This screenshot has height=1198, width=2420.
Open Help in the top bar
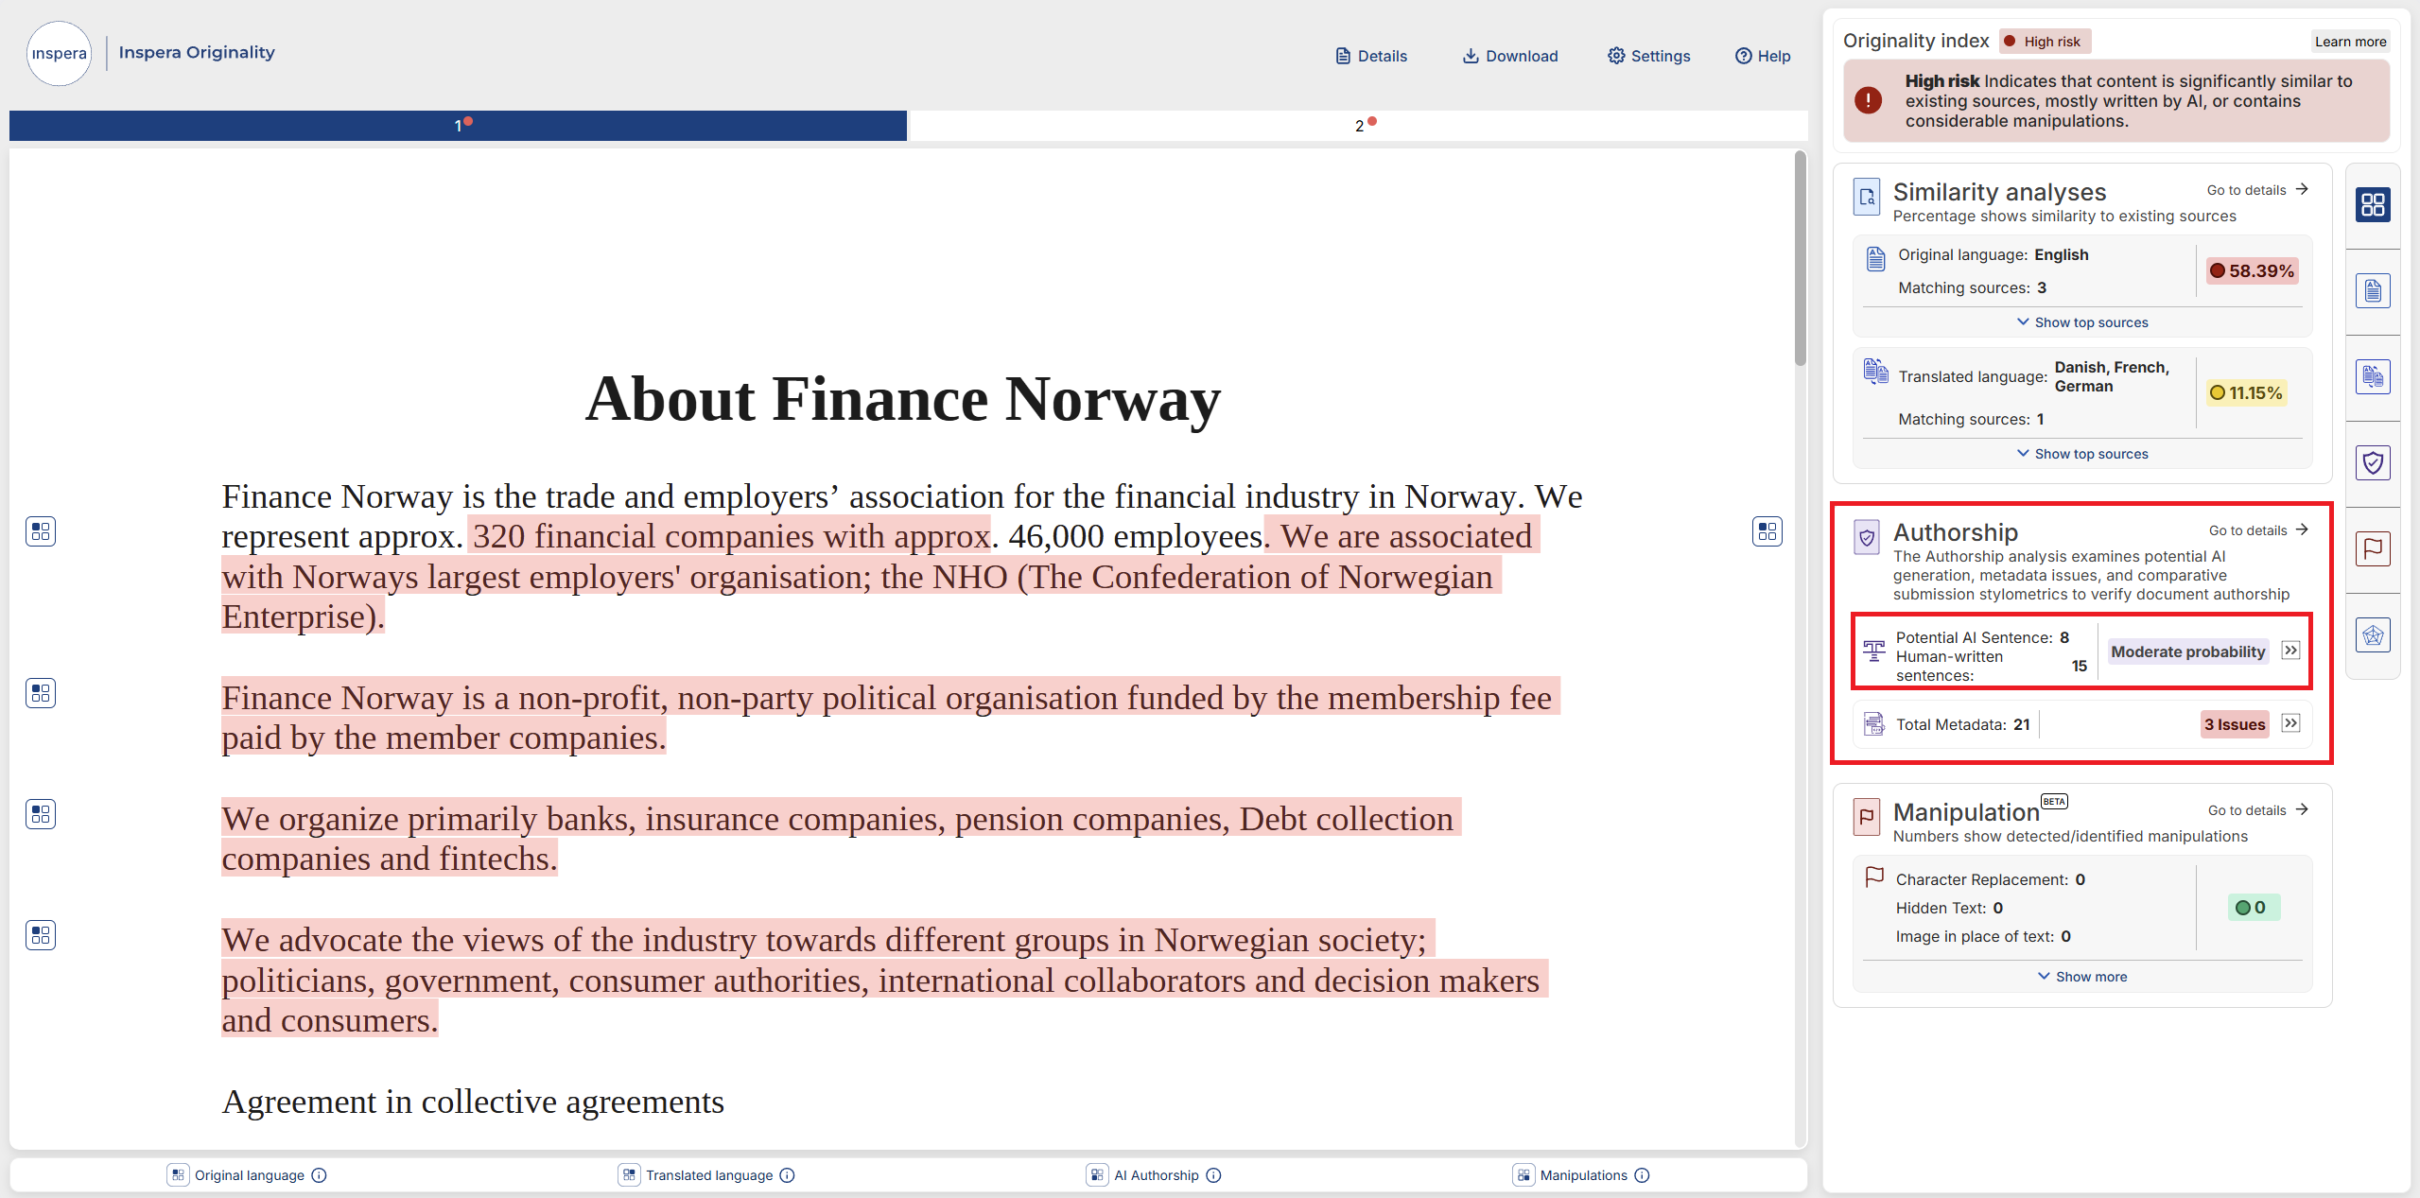coord(1763,56)
